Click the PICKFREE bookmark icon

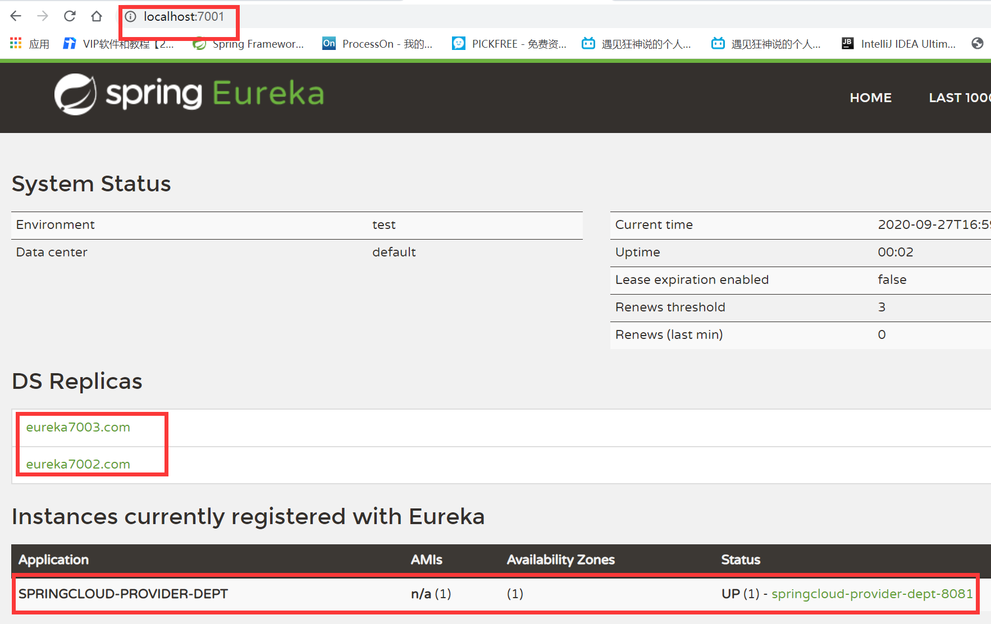(459, 43)
